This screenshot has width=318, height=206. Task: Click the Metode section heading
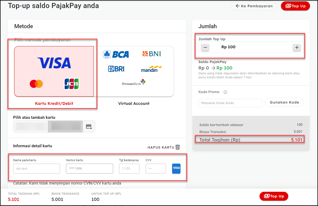24,26
